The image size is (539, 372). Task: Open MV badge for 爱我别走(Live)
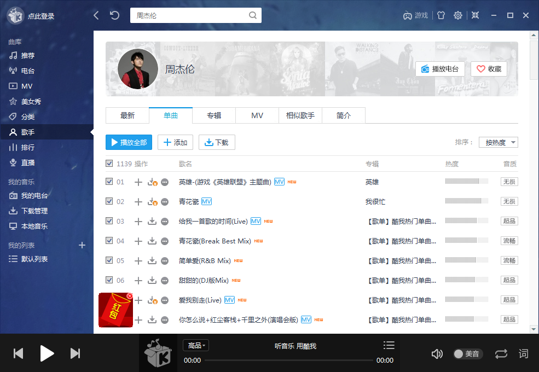230,300
